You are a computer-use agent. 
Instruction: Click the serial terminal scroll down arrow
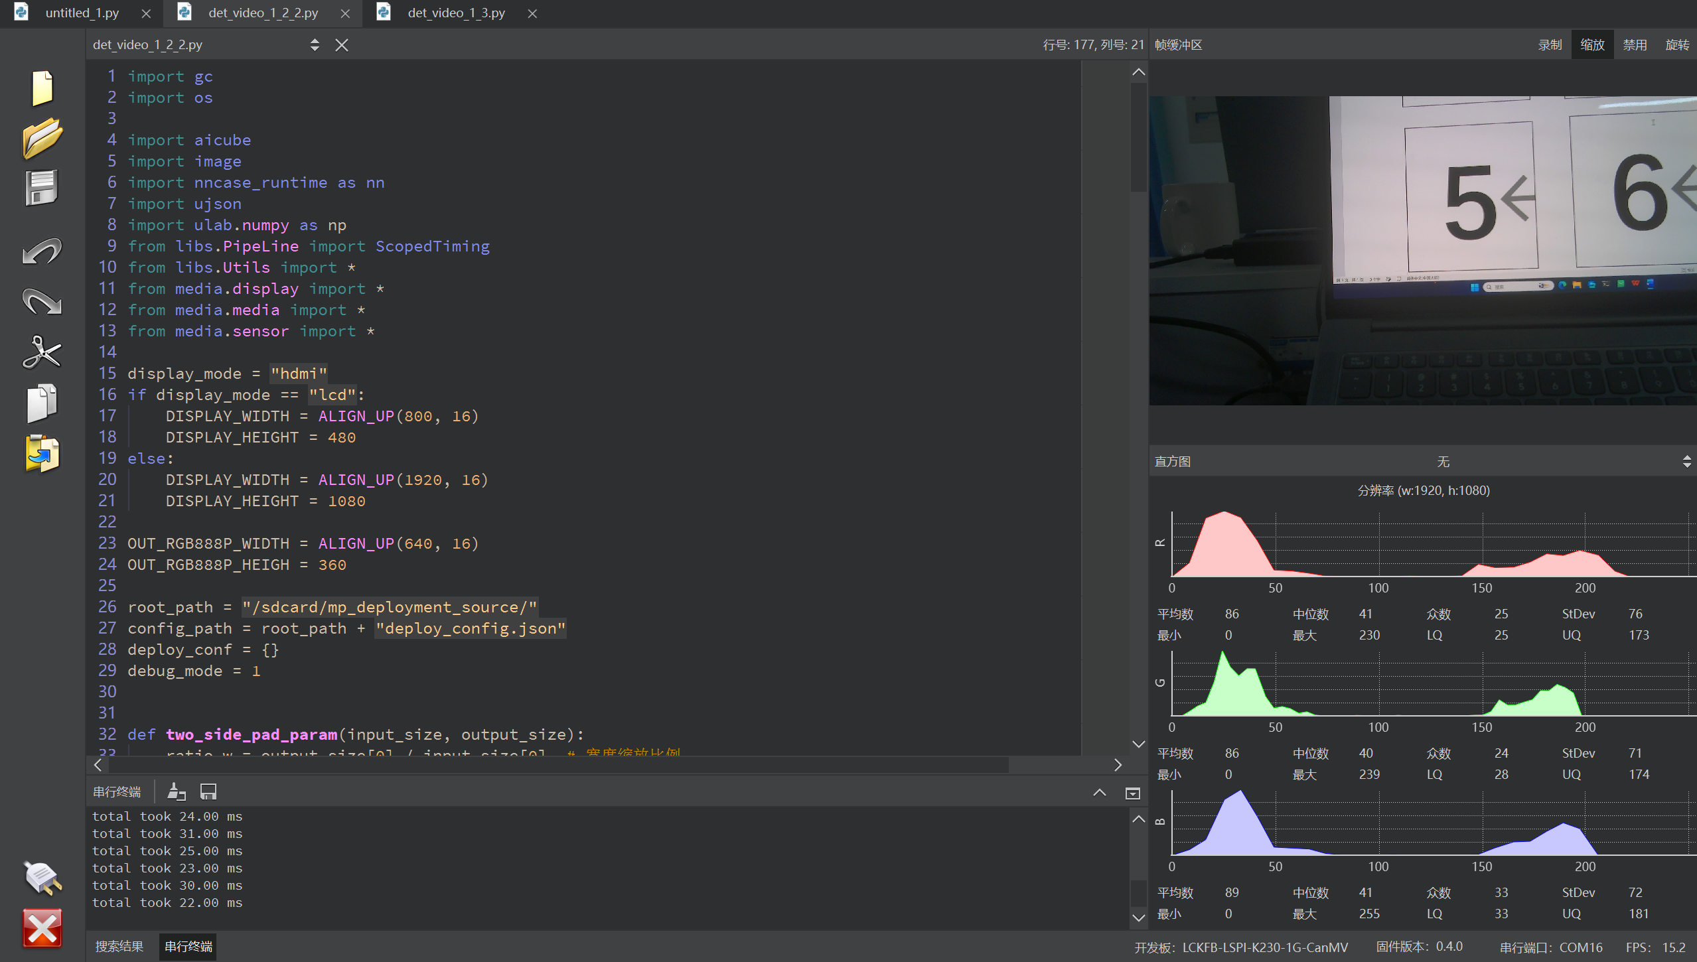[1139, 918]
